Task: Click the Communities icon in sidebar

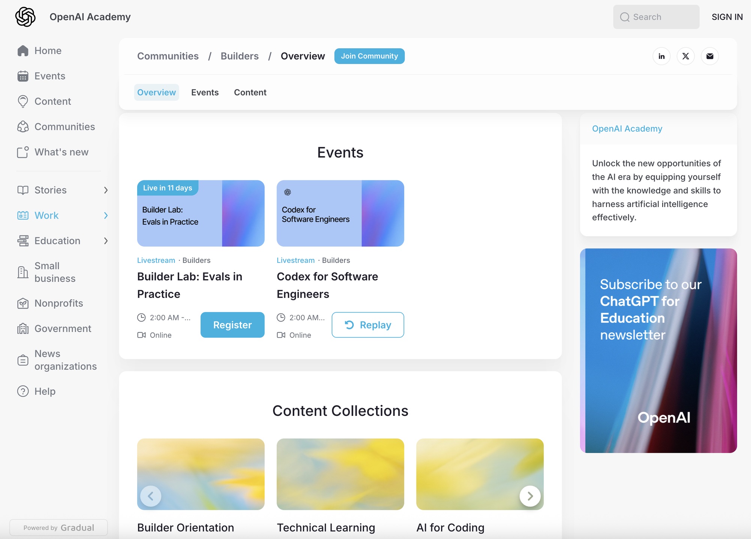Action: 23,127
